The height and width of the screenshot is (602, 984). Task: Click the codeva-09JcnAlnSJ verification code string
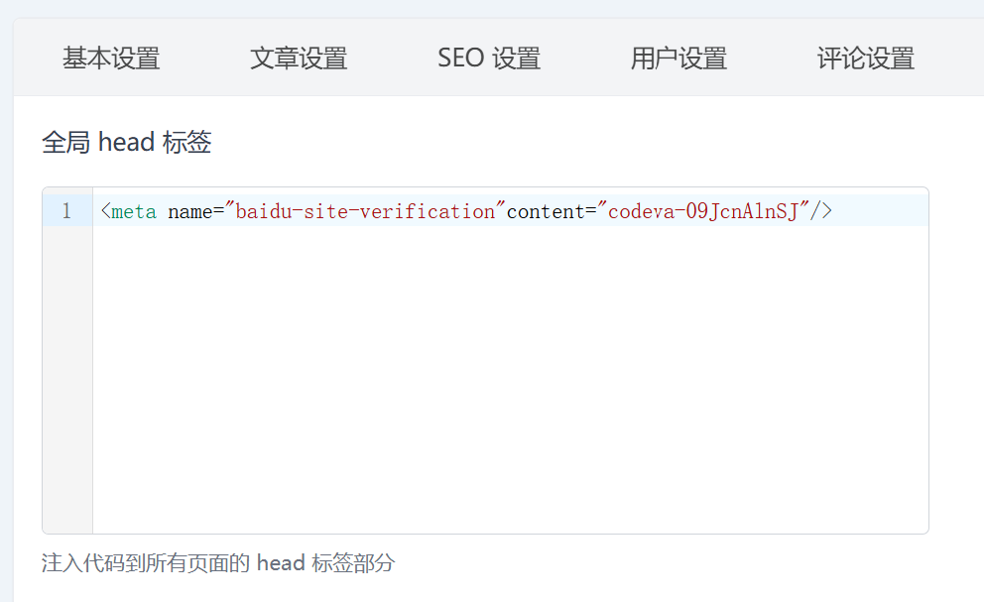pyautogui.click(x=703, y=211)
